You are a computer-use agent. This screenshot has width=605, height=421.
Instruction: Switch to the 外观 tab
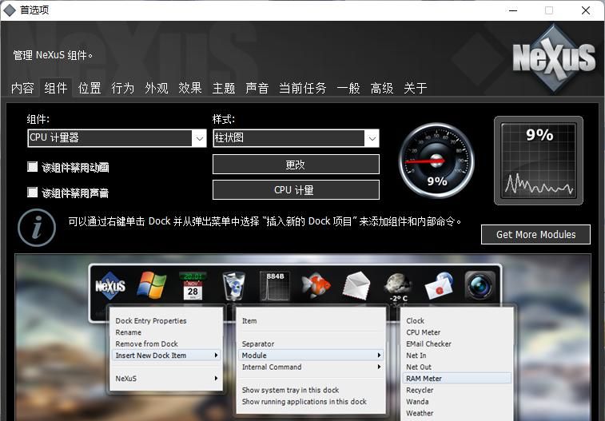point(157,88)
